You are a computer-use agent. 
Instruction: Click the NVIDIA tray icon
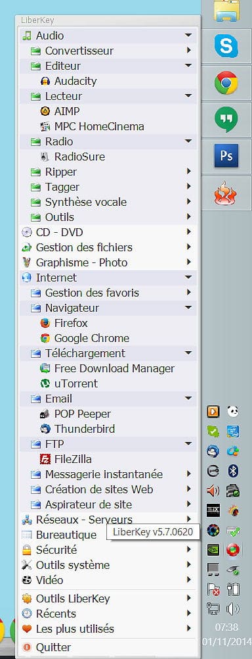click(213, 550)
